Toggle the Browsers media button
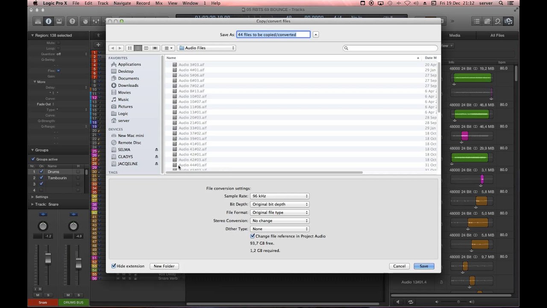Viewport: 547px width, 308px height. point(509,21)
